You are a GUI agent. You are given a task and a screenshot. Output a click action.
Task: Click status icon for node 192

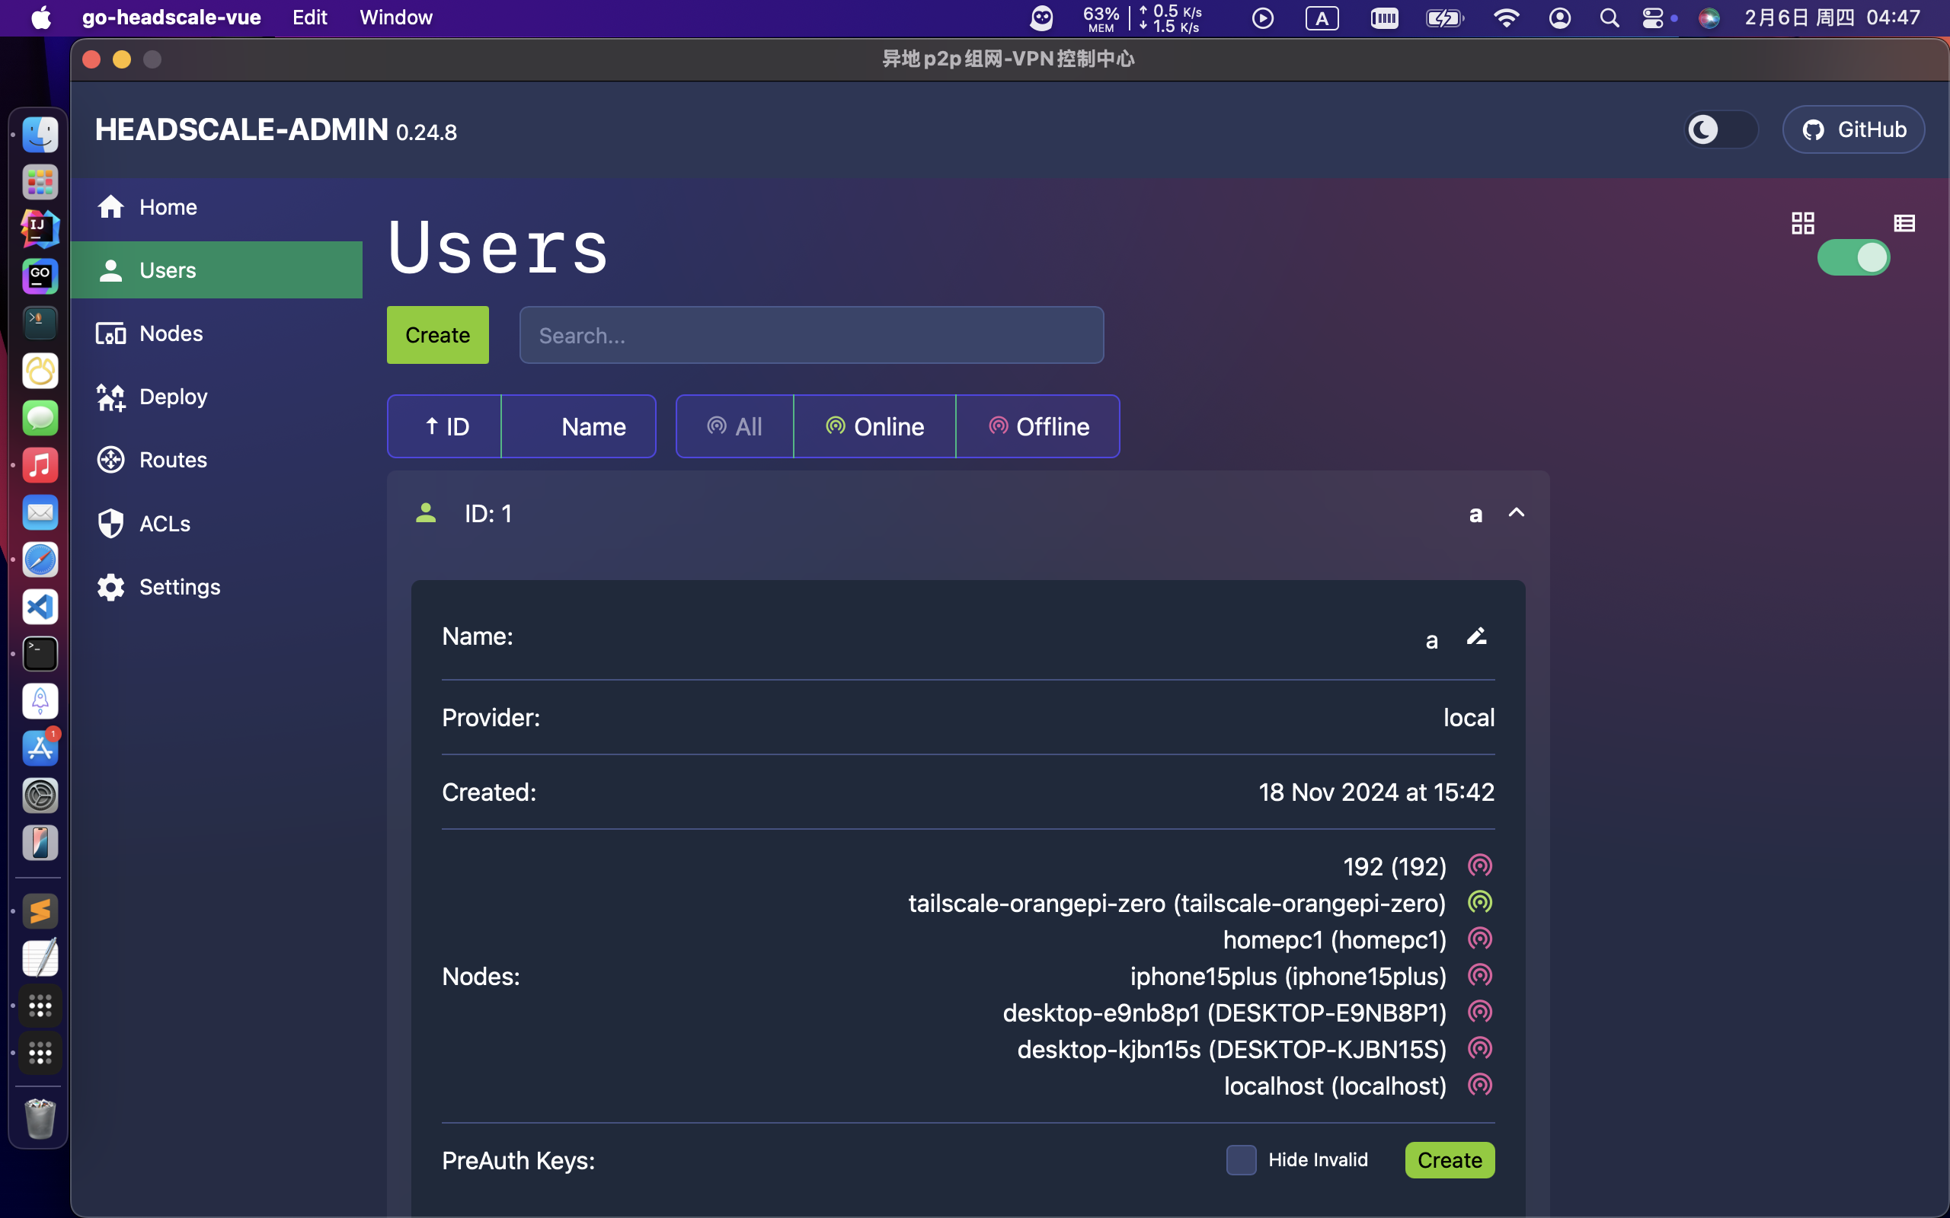pos(1480,866)
